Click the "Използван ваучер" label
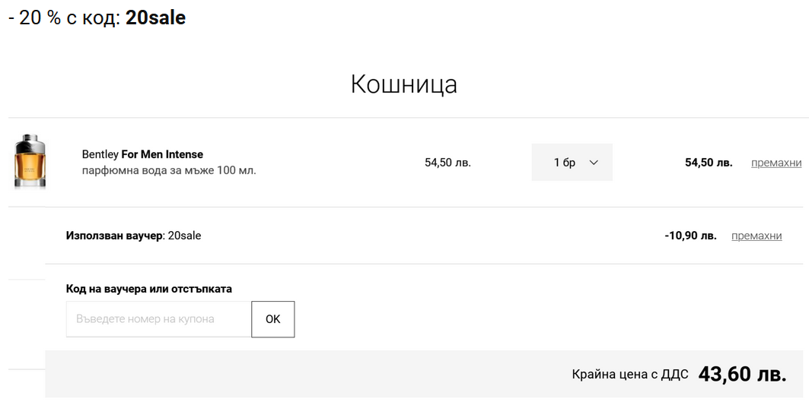The image size is (809, 418). point(114,236)
